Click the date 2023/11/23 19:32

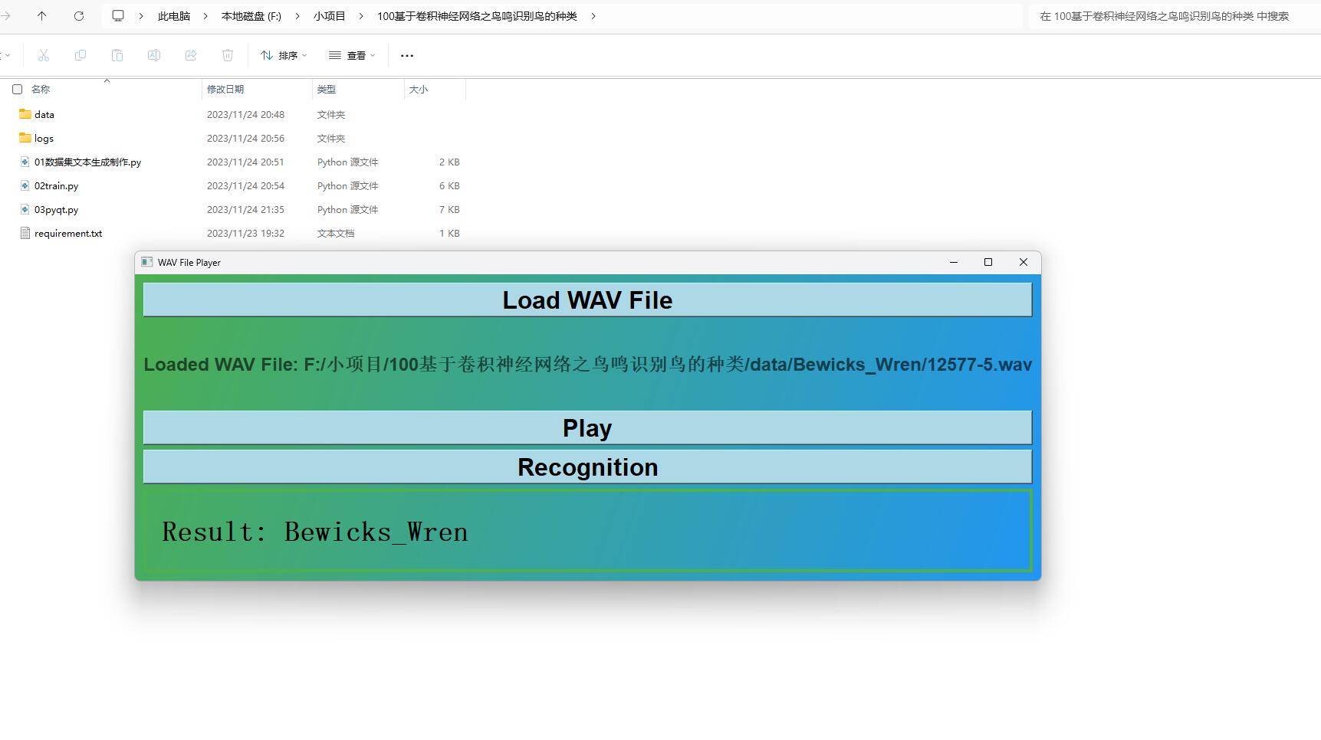coord(245,233)
